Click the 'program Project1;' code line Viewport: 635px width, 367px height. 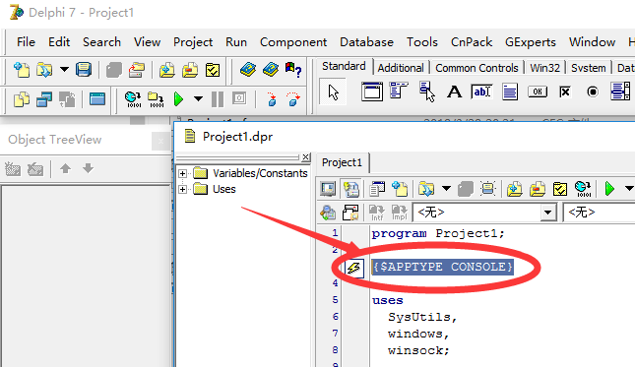tap(438, 233)
